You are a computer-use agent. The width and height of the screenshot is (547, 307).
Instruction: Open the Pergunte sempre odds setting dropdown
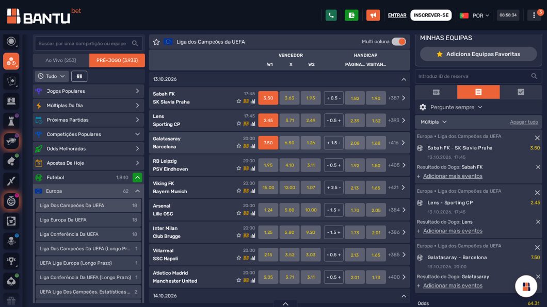(x=456, y=107)
